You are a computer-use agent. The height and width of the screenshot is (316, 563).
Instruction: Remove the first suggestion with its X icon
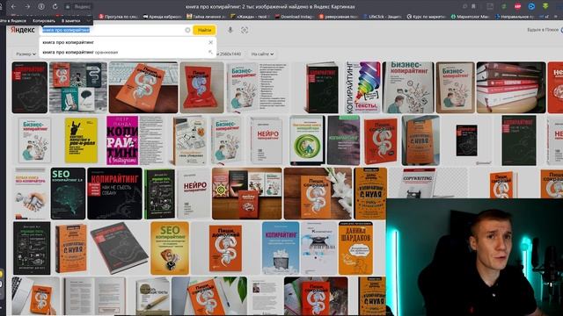[x=210, y=42]
